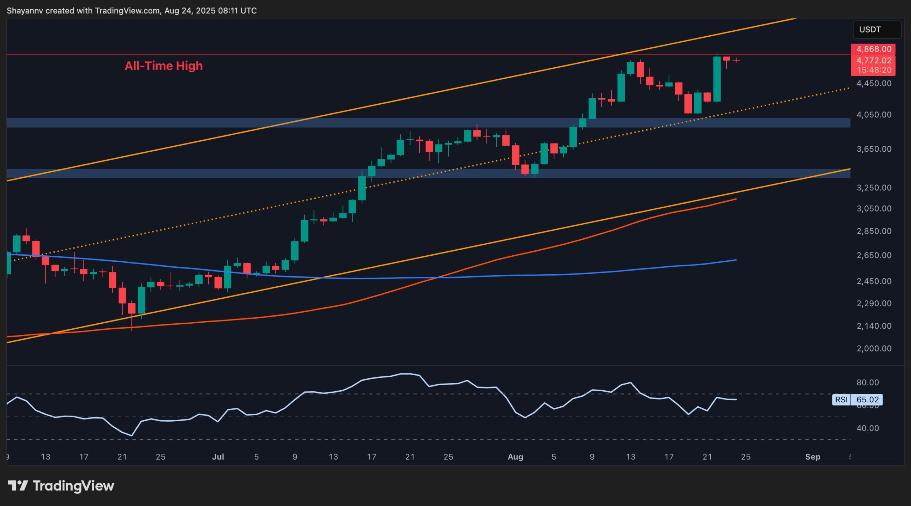Click the Aug label on time axis
The width and height of the screenshot is (911, 506).
pyautogui.click(x=515, y=457)
